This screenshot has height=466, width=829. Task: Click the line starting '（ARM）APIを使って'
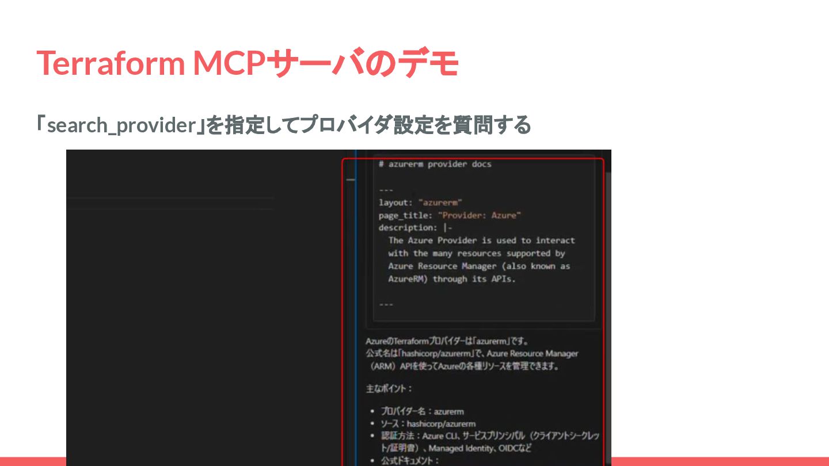point(463,366)
